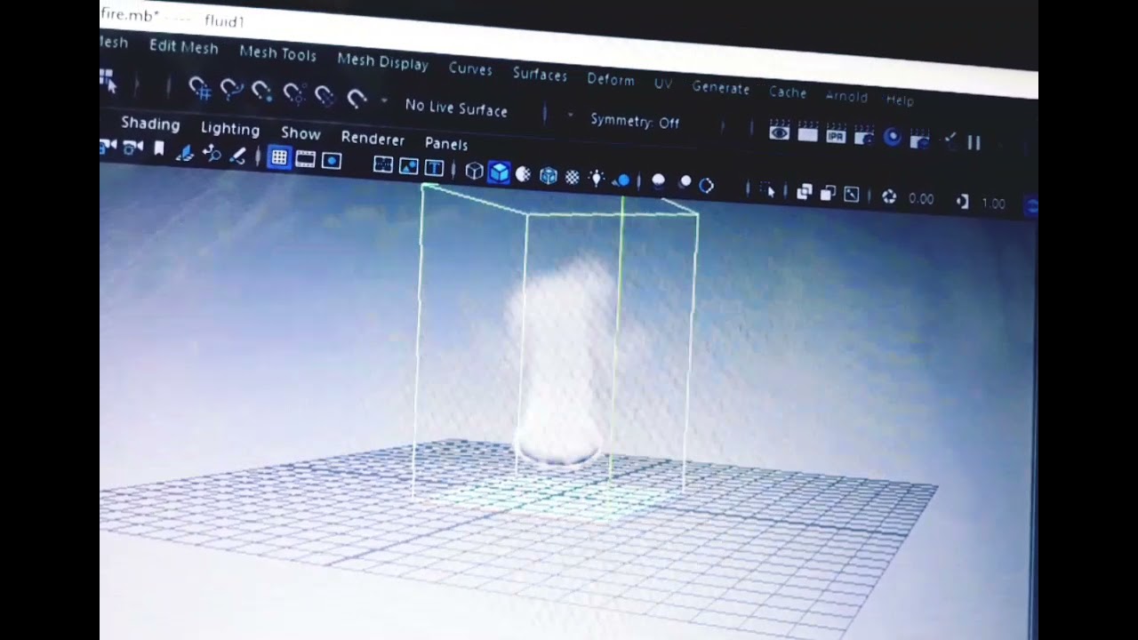Enable Snap to projected center magnet icon

(293, 93)
